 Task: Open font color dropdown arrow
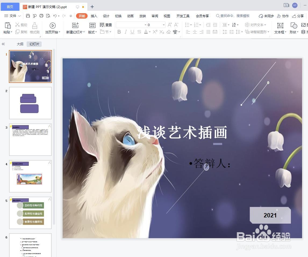pos(150,32)
